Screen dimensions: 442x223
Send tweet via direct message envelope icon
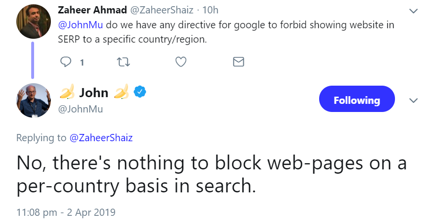pos(239,62)
